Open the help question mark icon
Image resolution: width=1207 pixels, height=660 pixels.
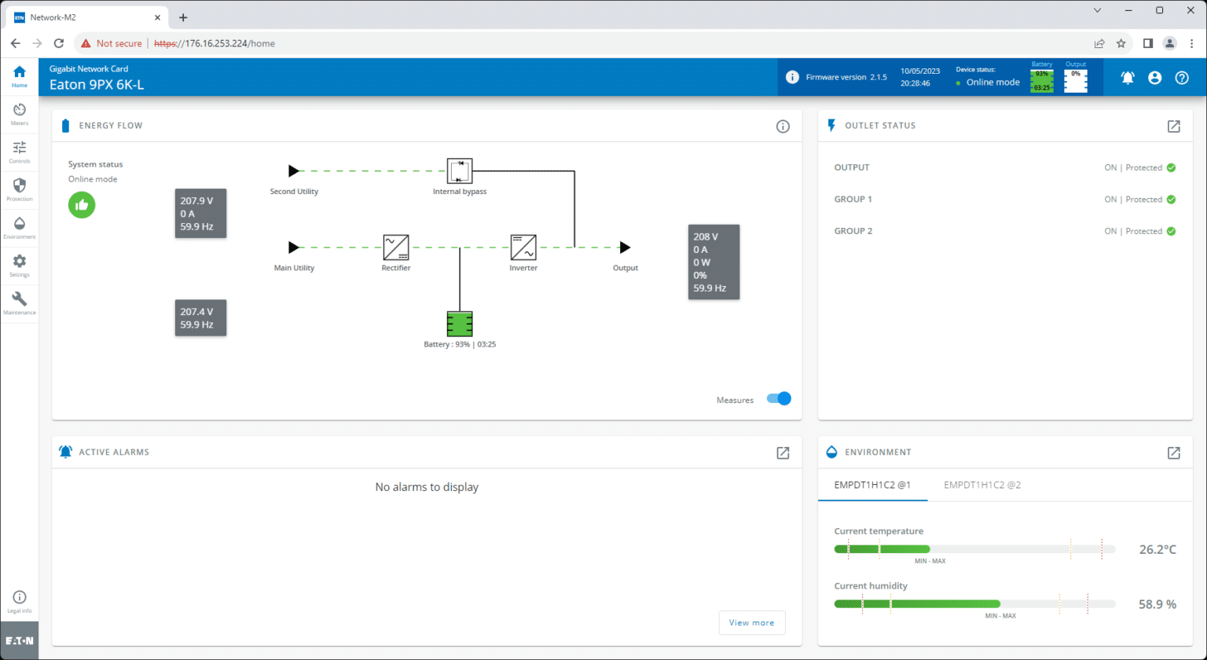click(1182, 78)
